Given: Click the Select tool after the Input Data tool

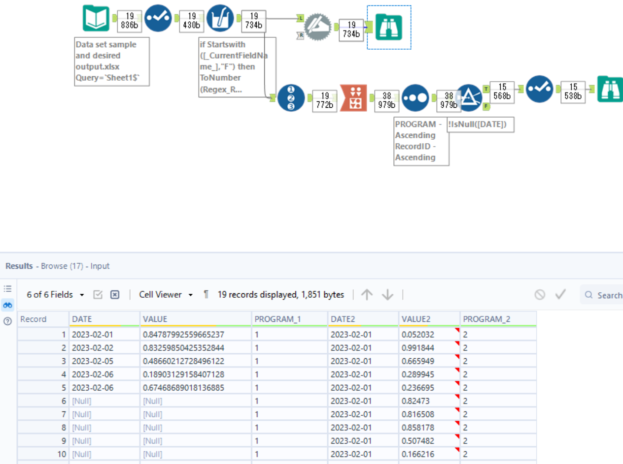Looking at the screenshot, I should [x=159, y=18].
